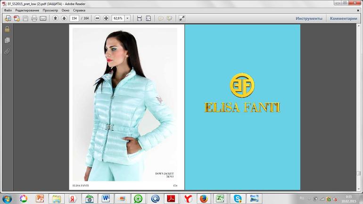Switch to Word in taskbar
This screenshot has width=363, height=204.
pos(106,199)
